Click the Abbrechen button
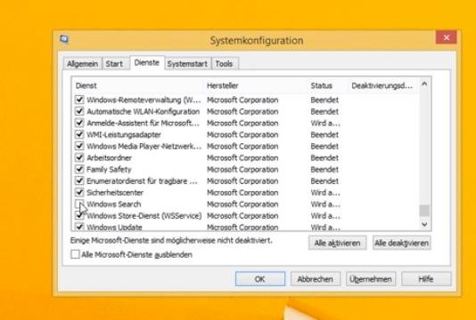476x320 pixels. pos(316,279)
